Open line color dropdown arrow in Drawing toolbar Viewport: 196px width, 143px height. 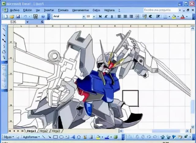click(x=111, y=137)
